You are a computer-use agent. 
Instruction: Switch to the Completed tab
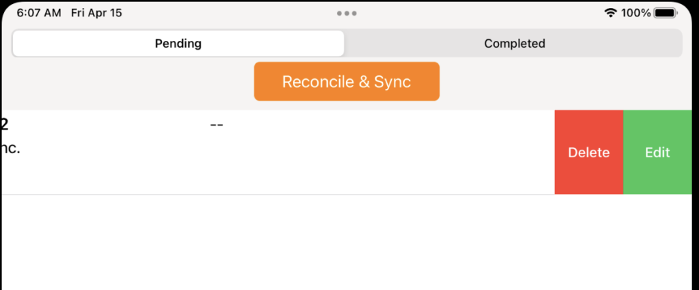[515, 44]
